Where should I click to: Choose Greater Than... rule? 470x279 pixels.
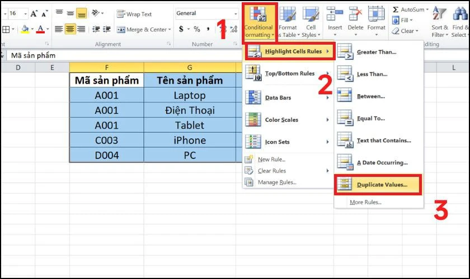tap(379, 52)
